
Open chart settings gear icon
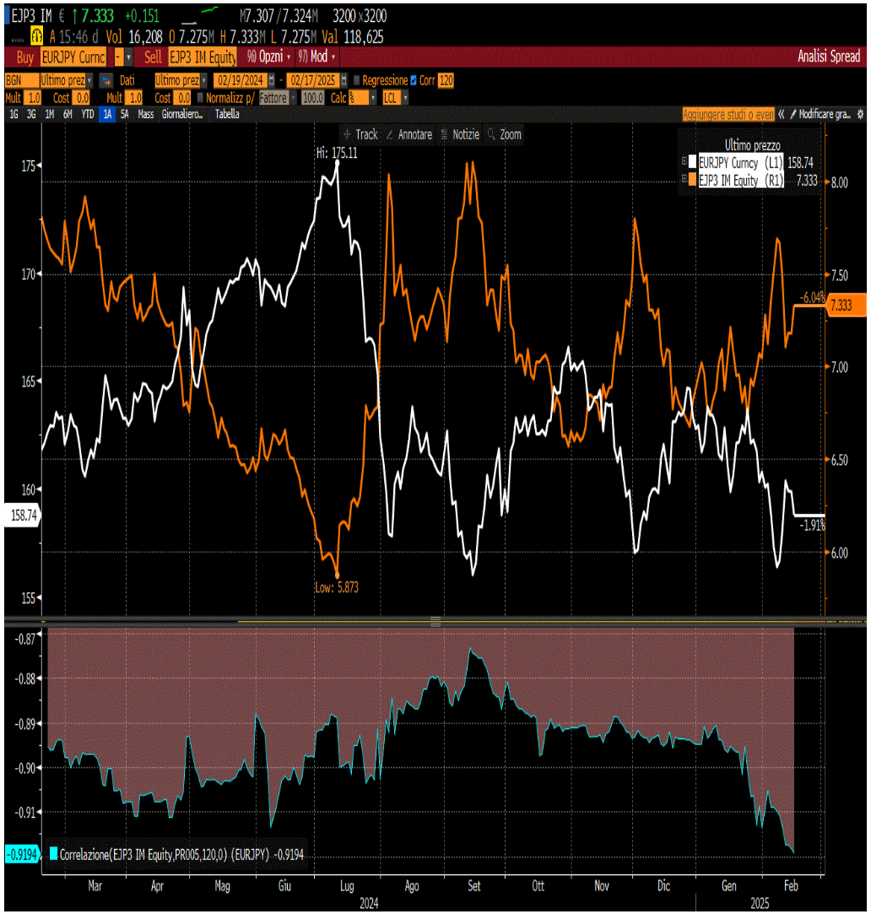click(860, 114)
